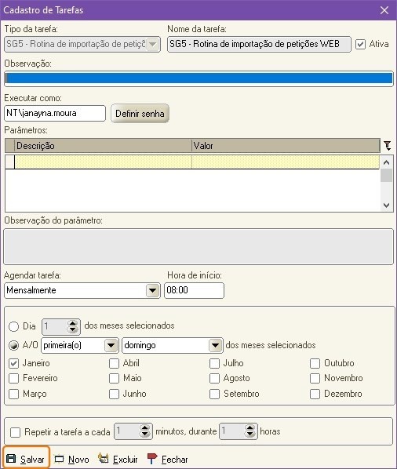Viewport: 397px width, 469px height.
Task: Click the Executar como username field
Action: point(55,113)
